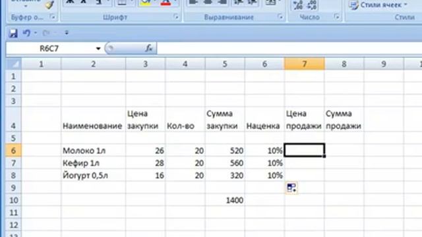Select the cell with value 16
422x237 pixels.
[x=145, y=175]
